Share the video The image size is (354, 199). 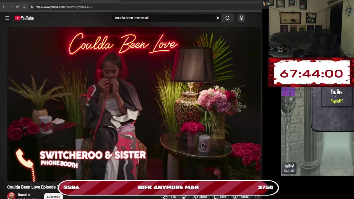pyautogui.click(x=200, y=197)
